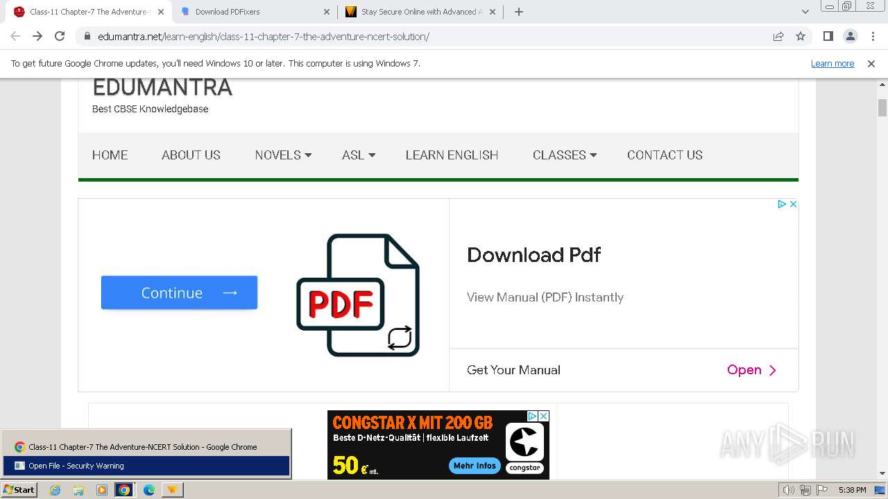The image size is (888, 499).
Task: Click Open link in Get Your Manual ad
Action: click(751, 370)
